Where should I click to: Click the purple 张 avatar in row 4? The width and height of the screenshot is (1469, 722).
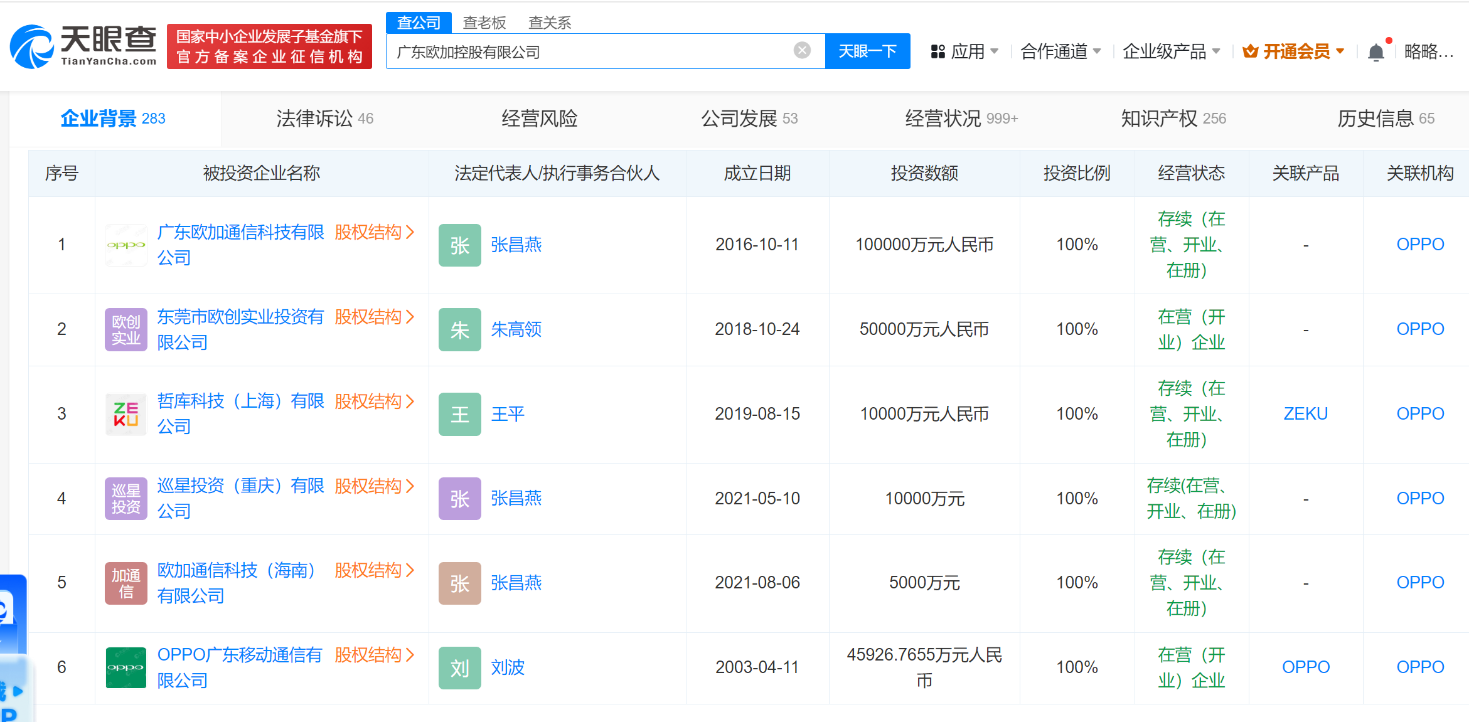click(x=460, y=499)
